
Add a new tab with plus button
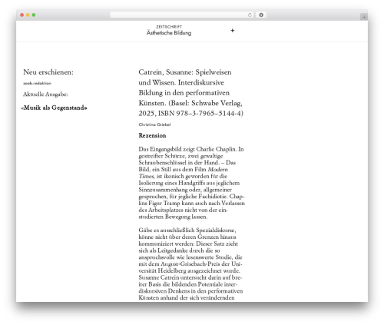pos(364,17)
